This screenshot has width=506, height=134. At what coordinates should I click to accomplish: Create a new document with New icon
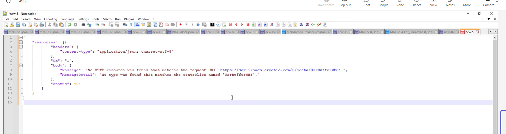point(6,25)
